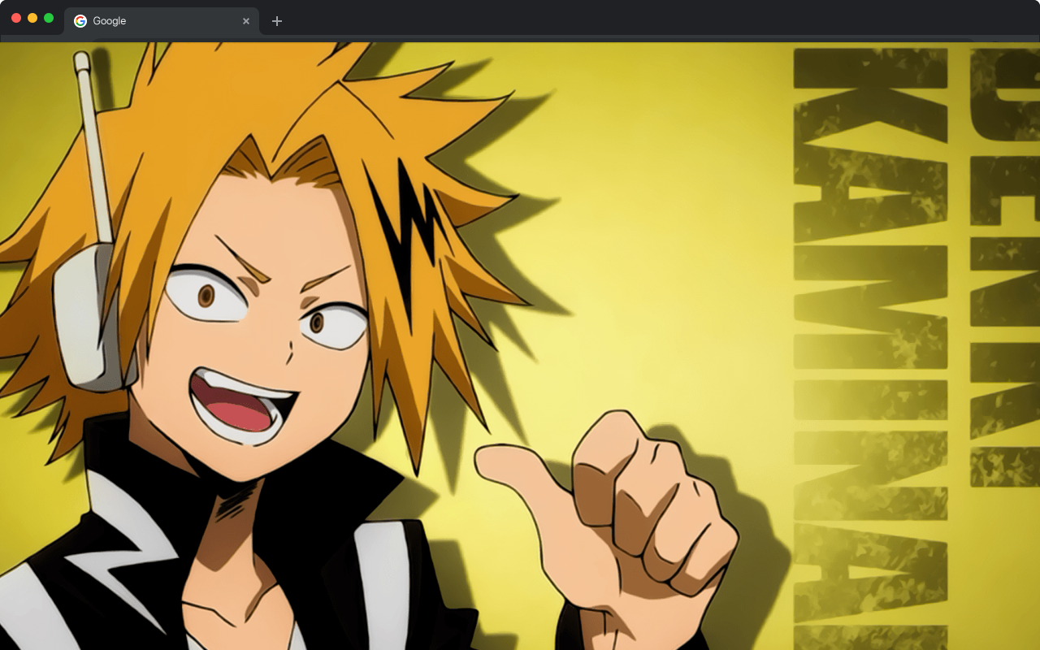This screenshot has height=650, width=1040.
Task: Click the headphone antenna
Action: 96,146
